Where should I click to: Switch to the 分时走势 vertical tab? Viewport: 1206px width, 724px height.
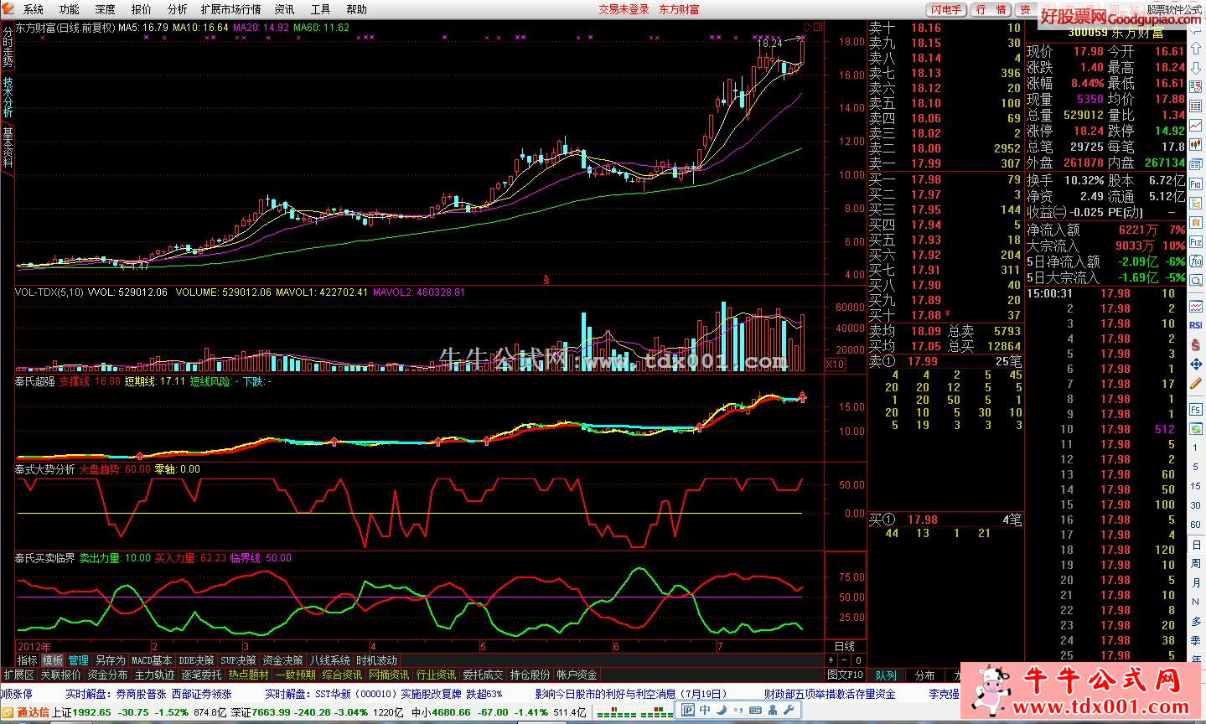[8, 47]
